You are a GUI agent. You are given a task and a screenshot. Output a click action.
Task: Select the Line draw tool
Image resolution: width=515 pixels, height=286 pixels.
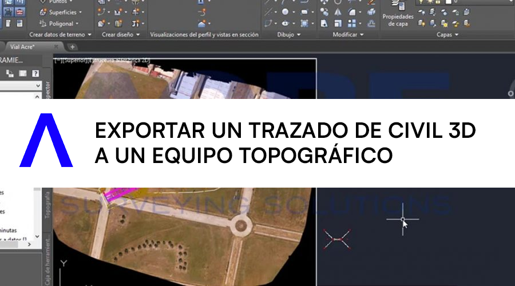point(268,12)
